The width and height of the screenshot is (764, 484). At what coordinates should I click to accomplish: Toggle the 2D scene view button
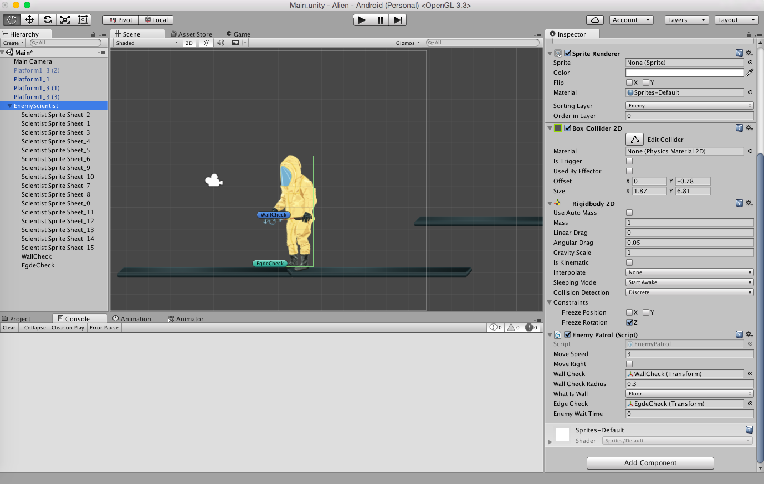coord(189,43)
